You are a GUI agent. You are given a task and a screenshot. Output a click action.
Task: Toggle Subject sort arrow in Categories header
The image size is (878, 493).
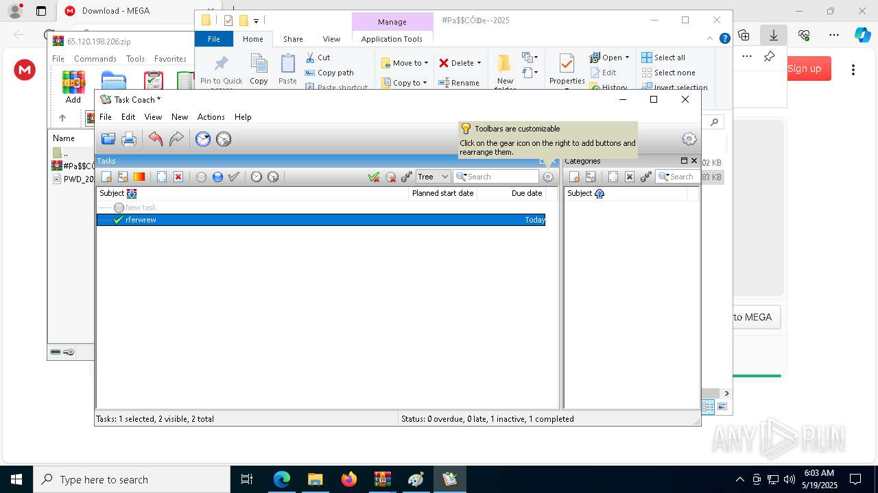pyautogui.click(x=600, y=194)
